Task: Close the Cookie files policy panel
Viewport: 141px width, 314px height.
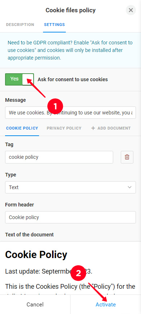Action: [131, 10]
